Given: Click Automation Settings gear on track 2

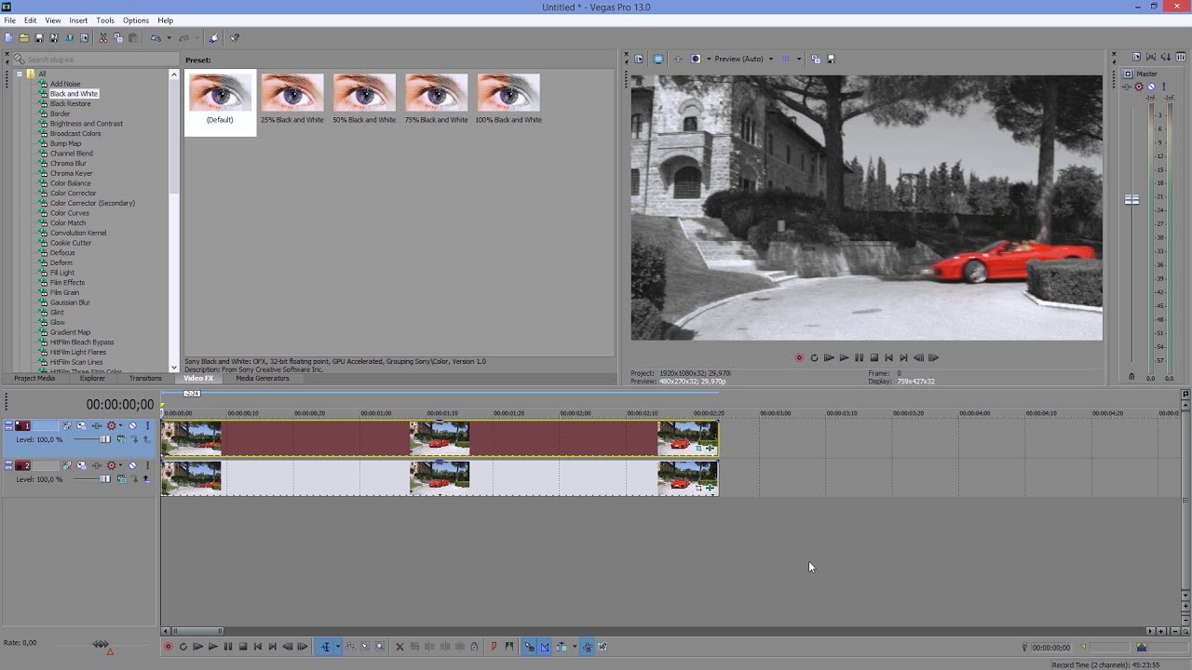Looking at the screenshot, I should [x=112, y=465].
